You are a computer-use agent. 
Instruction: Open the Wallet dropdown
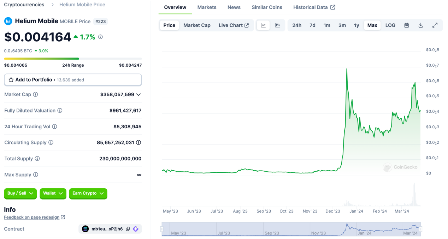pyautogui.click(x=53, y=194)
